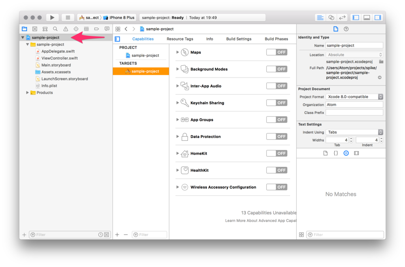This screenshot has height=267, width=405.
Task: Switch to the Build Phases tab
Action: tap(276, 39)
